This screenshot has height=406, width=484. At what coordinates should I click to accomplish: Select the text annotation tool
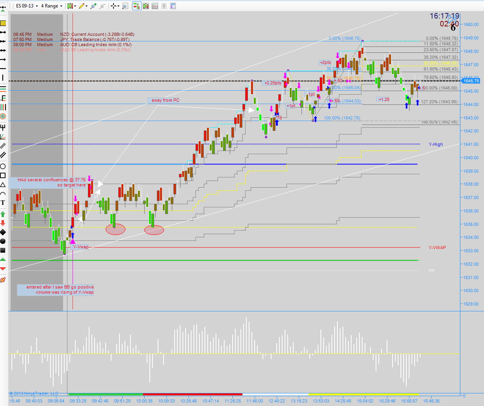click(x=4, y=203)
